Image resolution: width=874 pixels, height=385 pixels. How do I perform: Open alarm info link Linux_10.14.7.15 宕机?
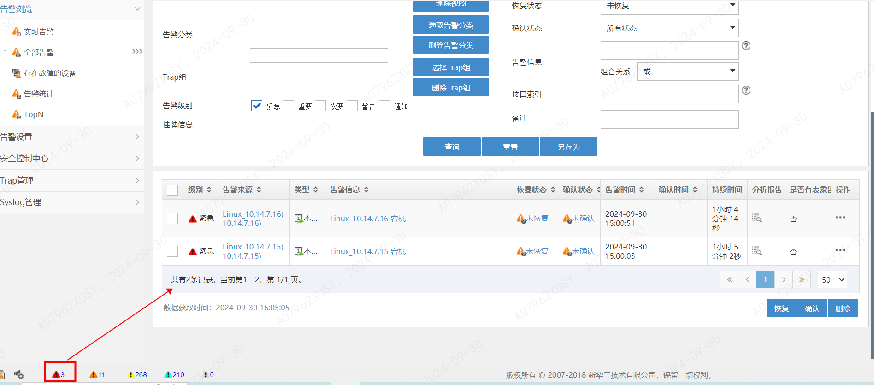coord(368,251)
